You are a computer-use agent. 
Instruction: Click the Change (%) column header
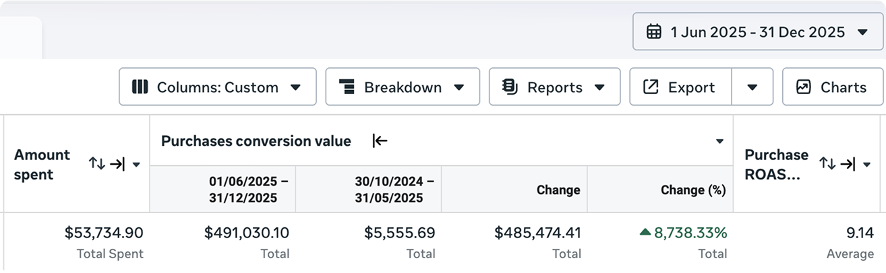[x=693, y=190]
